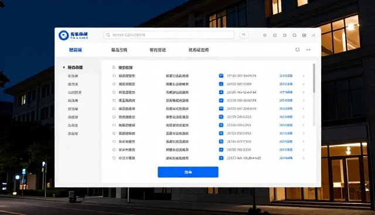The image size is (375, 215).
Task: Select the bold bulleted sidebar heading
Action: click(x=75, y=67)
